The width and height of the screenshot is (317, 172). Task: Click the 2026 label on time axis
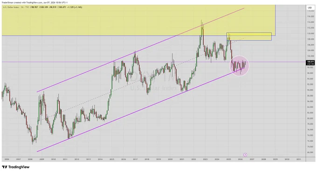pos(240,159)
